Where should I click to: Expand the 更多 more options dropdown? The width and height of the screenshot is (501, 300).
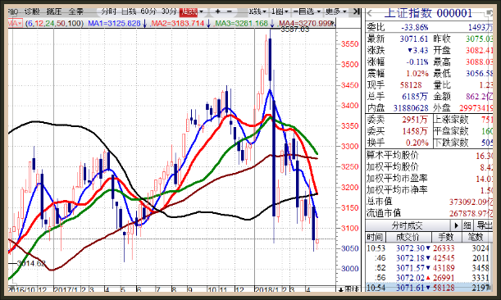336,11
